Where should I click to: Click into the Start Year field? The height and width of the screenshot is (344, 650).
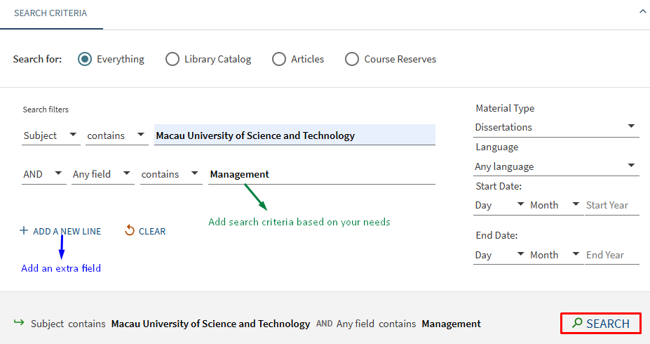coord(611,205)
